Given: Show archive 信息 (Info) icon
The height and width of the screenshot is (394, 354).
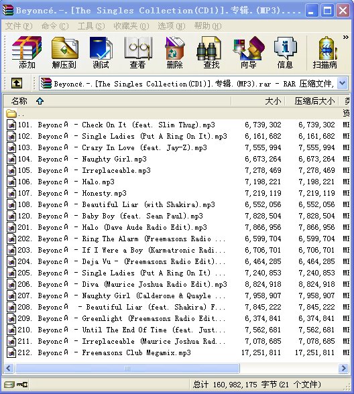Looking at the screenshot, I should tap(285, 53).
